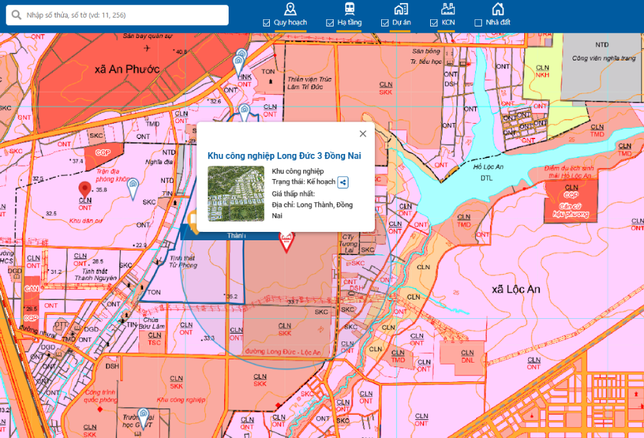Disable the KCN layer checkbox
This screenshot has width=644, height=438.
coord(433,23)
